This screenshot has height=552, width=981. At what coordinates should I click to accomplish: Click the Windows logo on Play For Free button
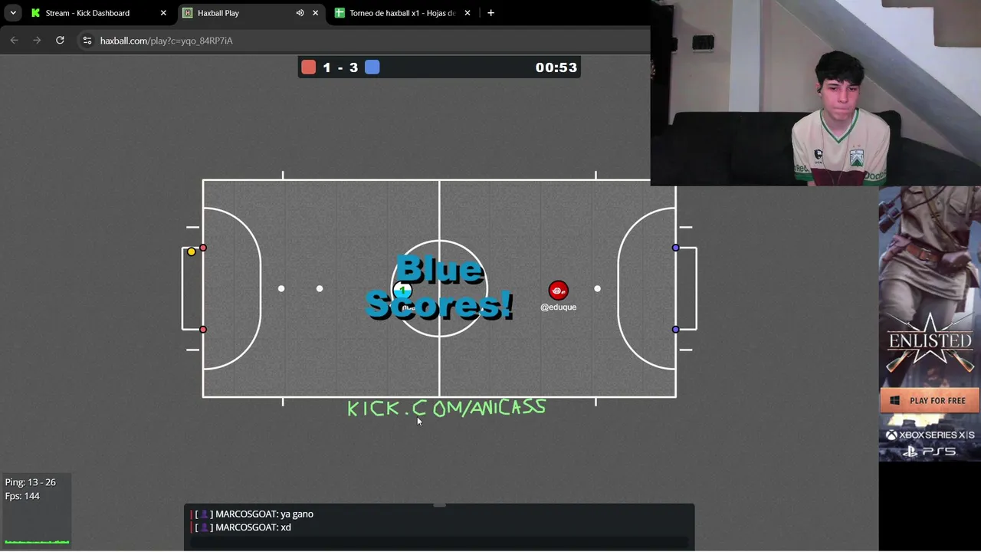coord(894,400)
